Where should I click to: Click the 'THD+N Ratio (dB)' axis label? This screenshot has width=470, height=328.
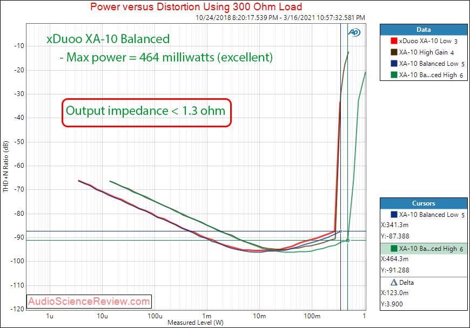click(6, 166)
